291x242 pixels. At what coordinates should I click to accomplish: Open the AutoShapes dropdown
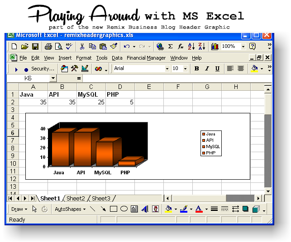(x=70, y=209)
